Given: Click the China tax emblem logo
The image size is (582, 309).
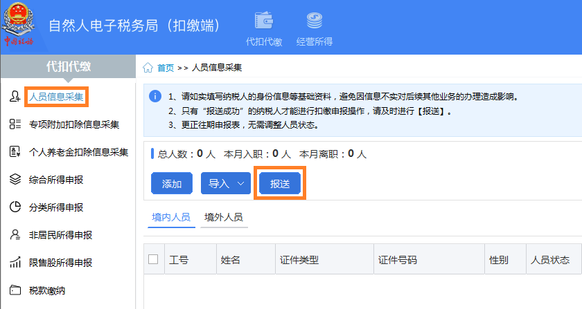Looking at the screenshot, I should (x=18, y=24).
